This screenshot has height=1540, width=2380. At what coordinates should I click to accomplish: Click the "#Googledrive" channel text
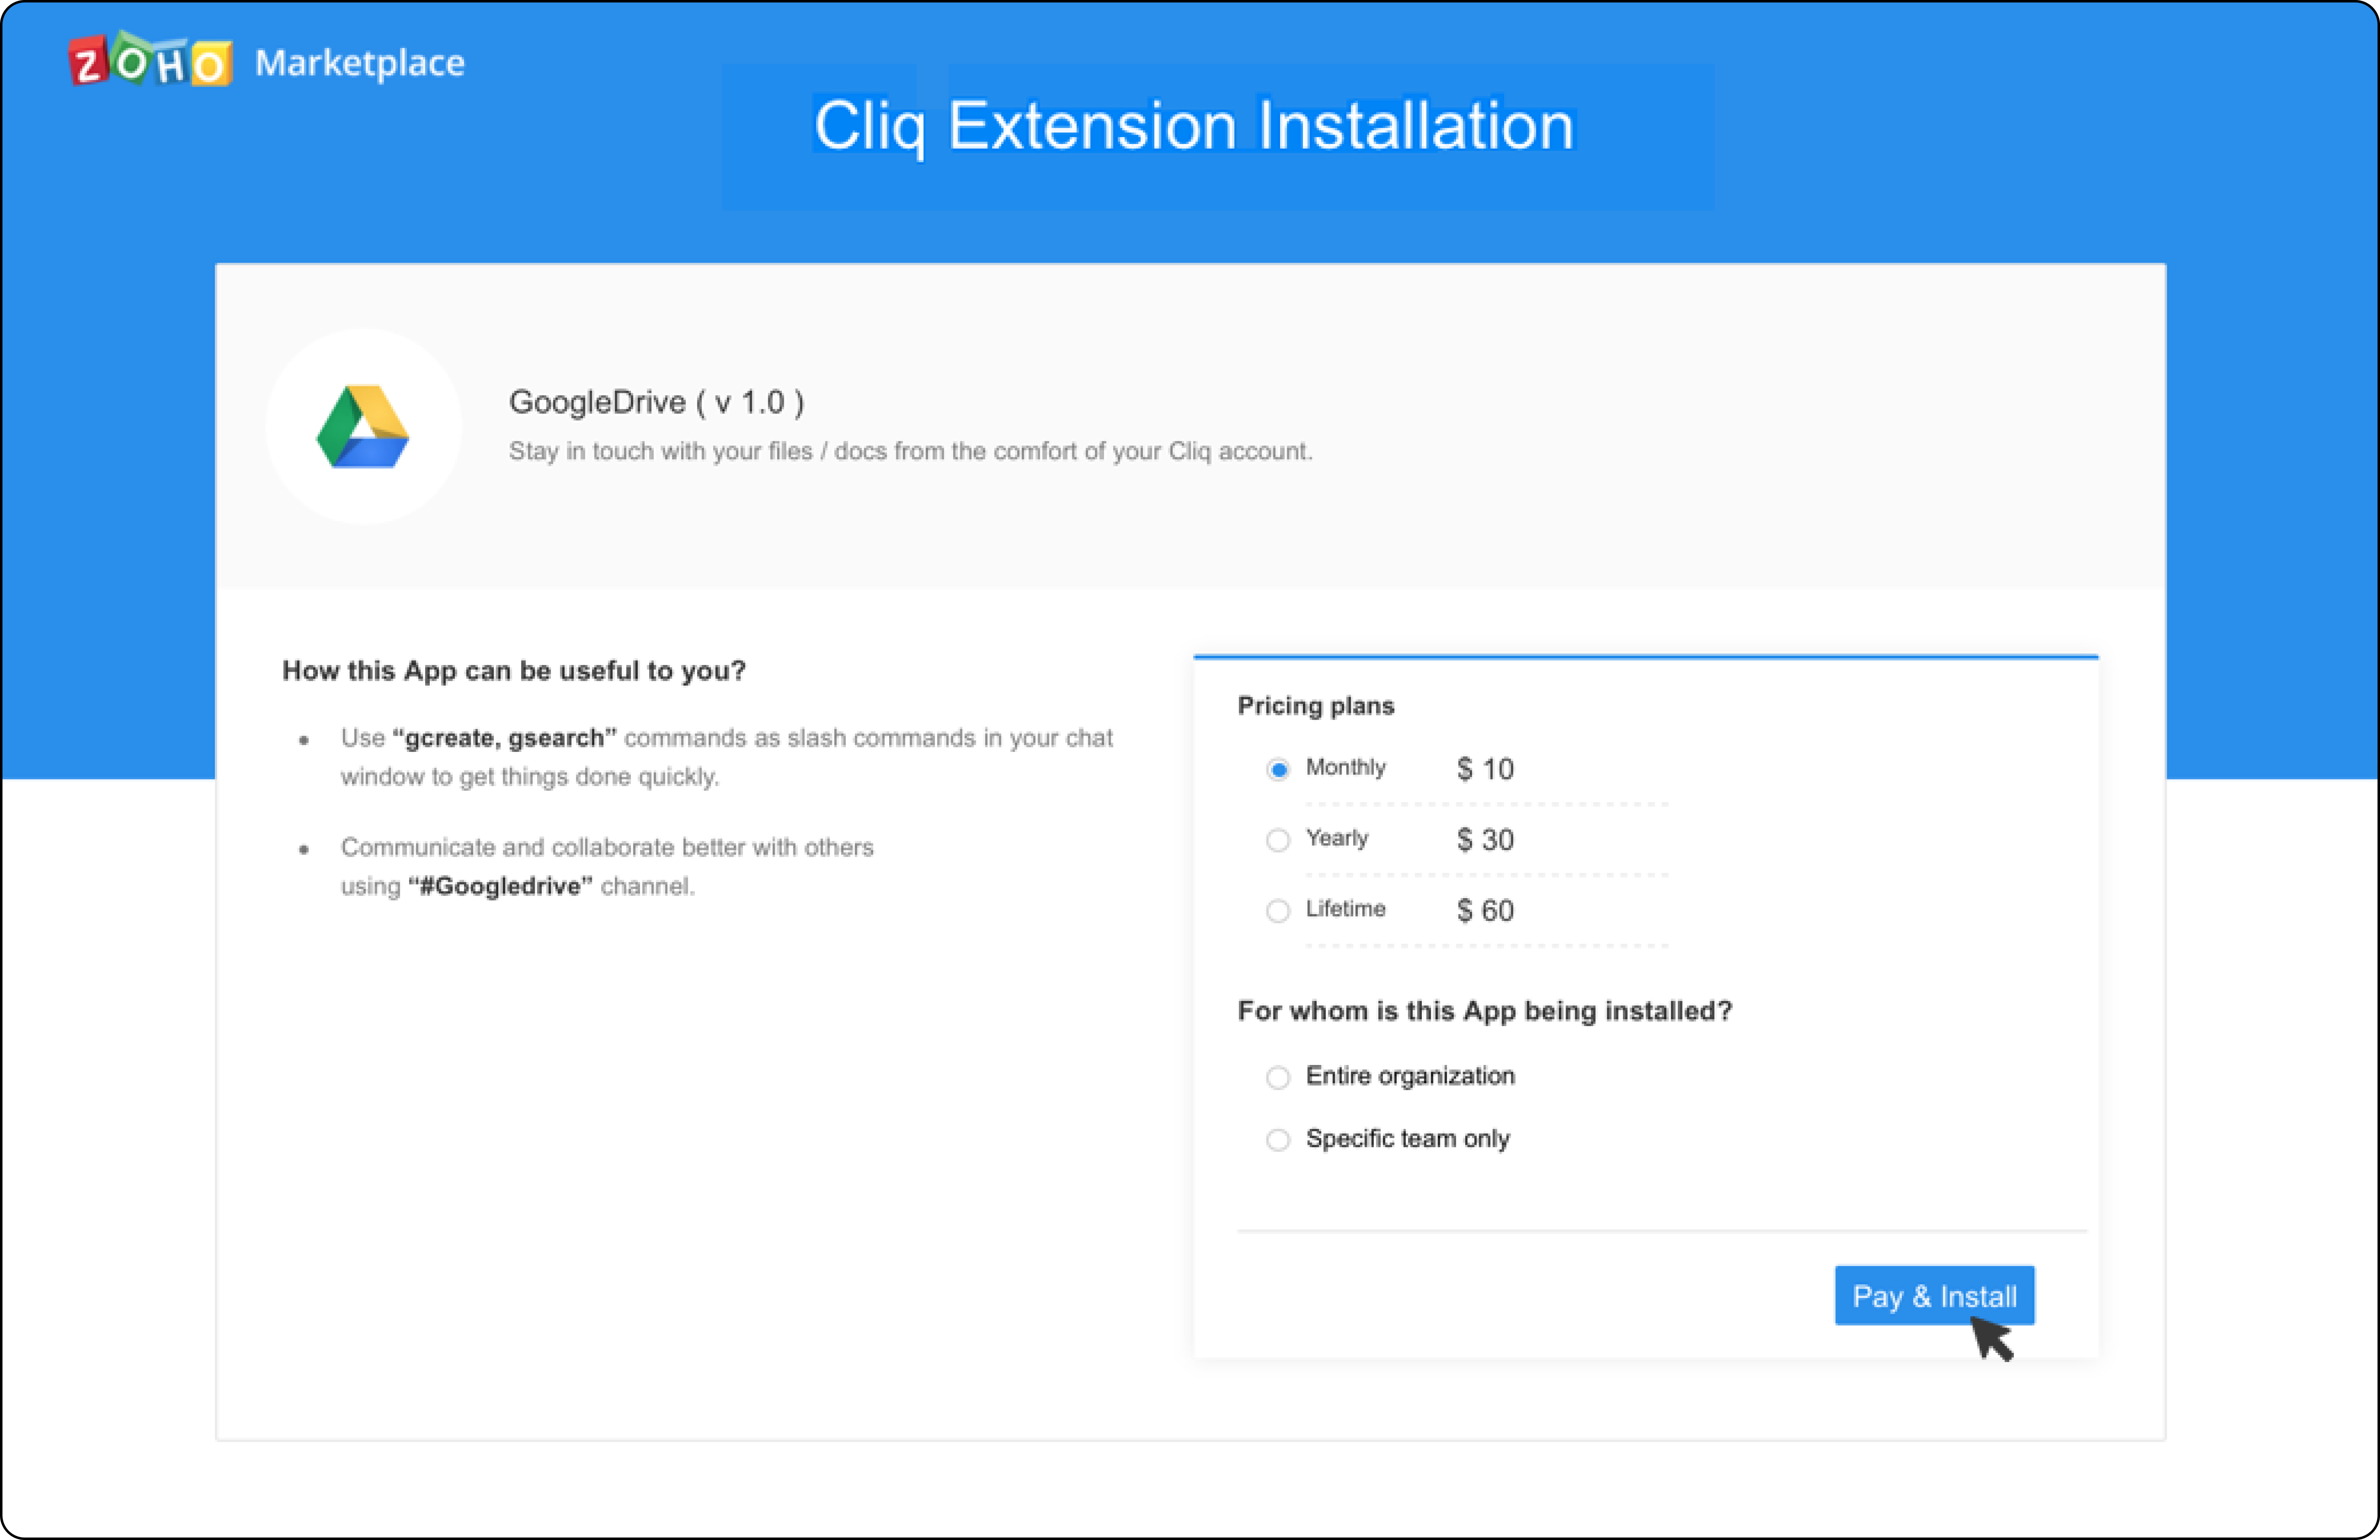(x=500, y=886)
